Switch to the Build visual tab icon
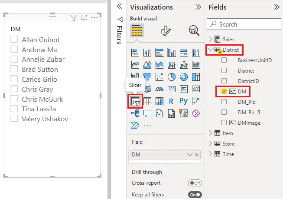 (137, 30)
